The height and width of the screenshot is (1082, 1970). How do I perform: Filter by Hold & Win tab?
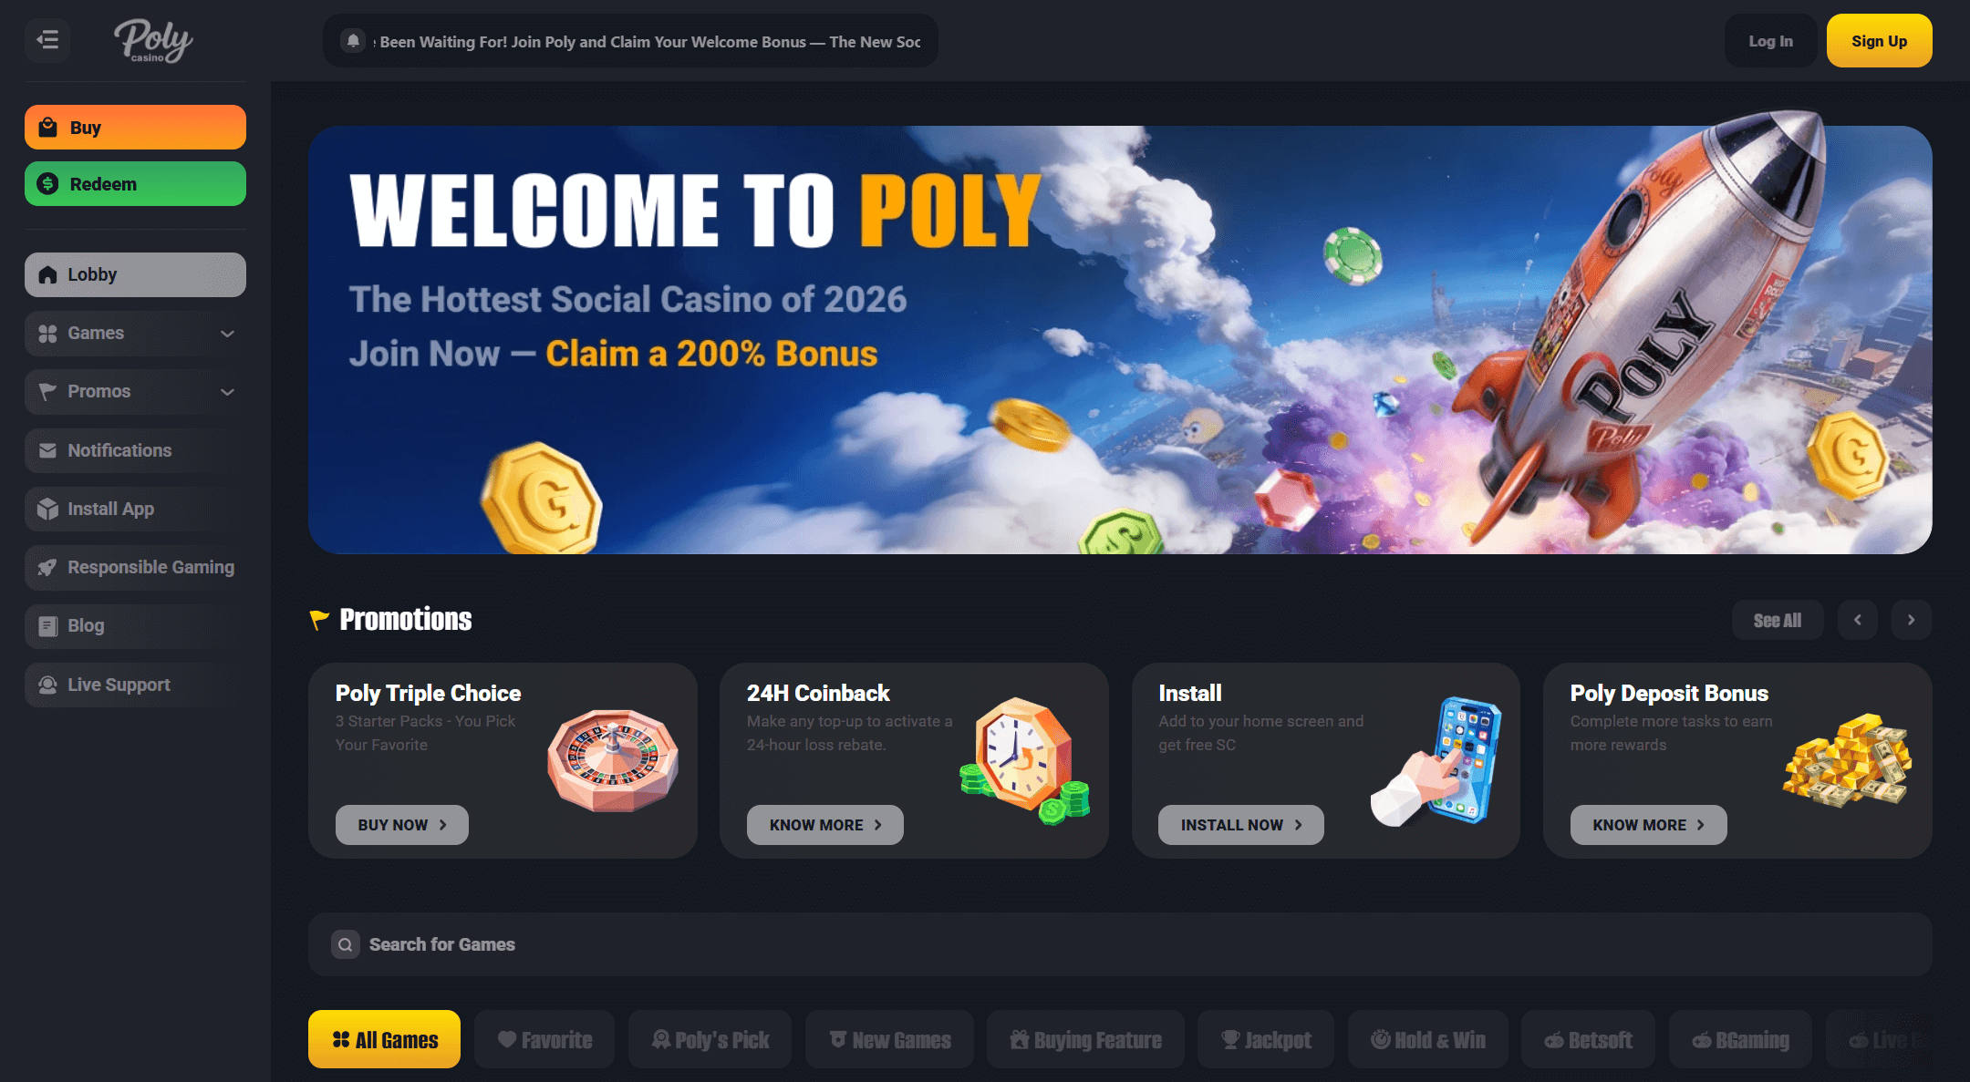pos(1428,1039)
